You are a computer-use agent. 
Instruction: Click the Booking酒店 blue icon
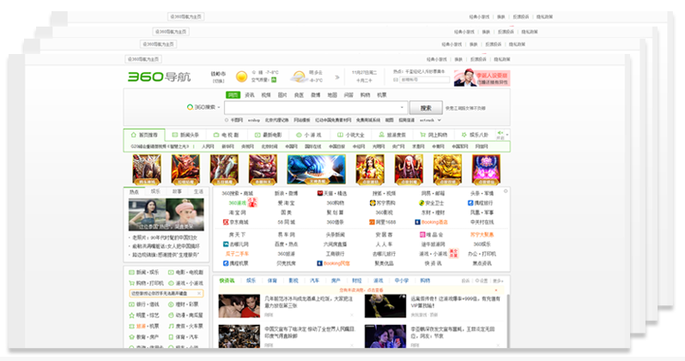coord(418,222)
